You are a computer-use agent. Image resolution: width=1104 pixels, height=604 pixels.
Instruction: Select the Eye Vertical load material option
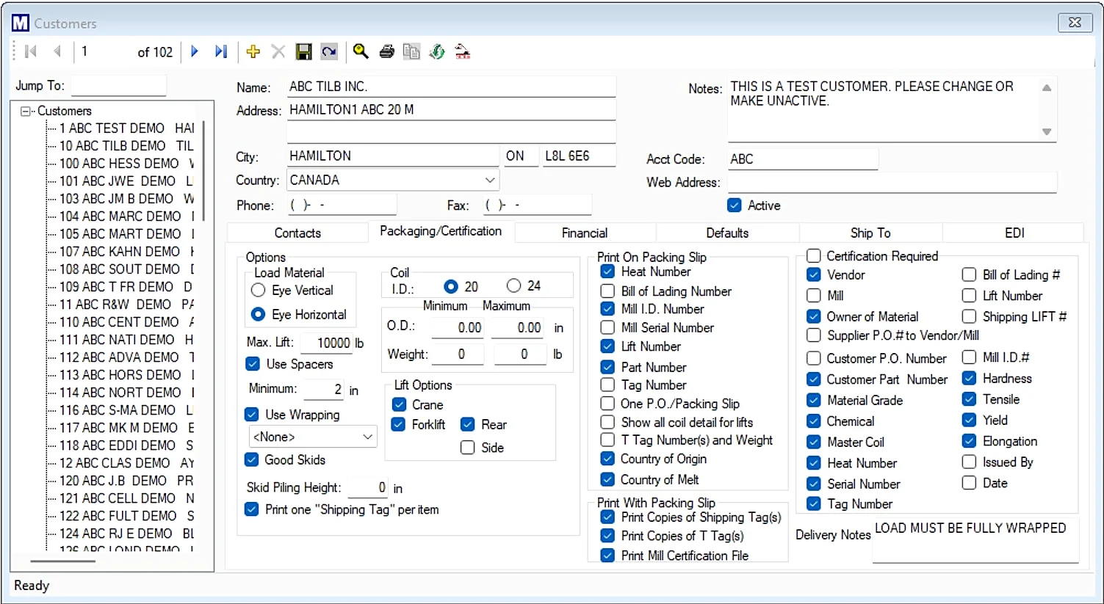(x=258, y=290)
